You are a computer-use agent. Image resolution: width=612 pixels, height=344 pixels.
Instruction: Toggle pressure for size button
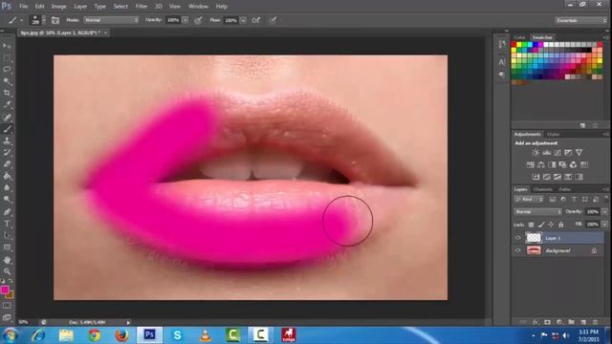pos(273,20)
